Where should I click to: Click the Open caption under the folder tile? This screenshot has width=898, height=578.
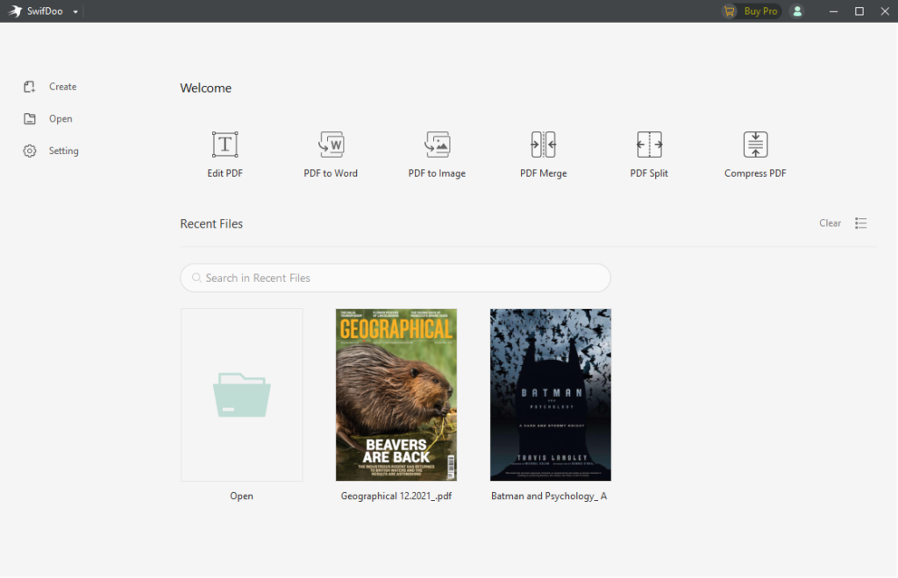coord(242,497)
